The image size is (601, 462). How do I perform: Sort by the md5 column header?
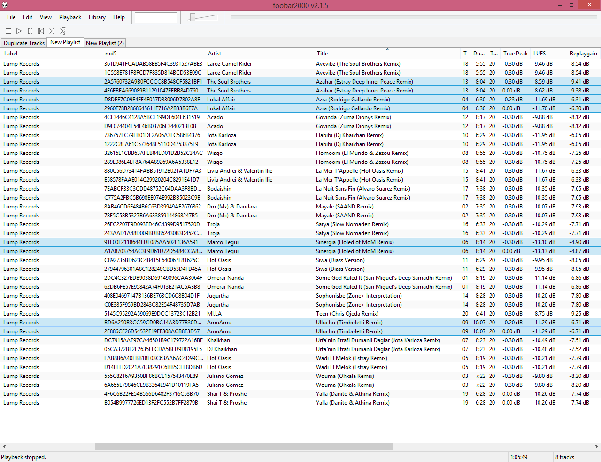point(154,54)
